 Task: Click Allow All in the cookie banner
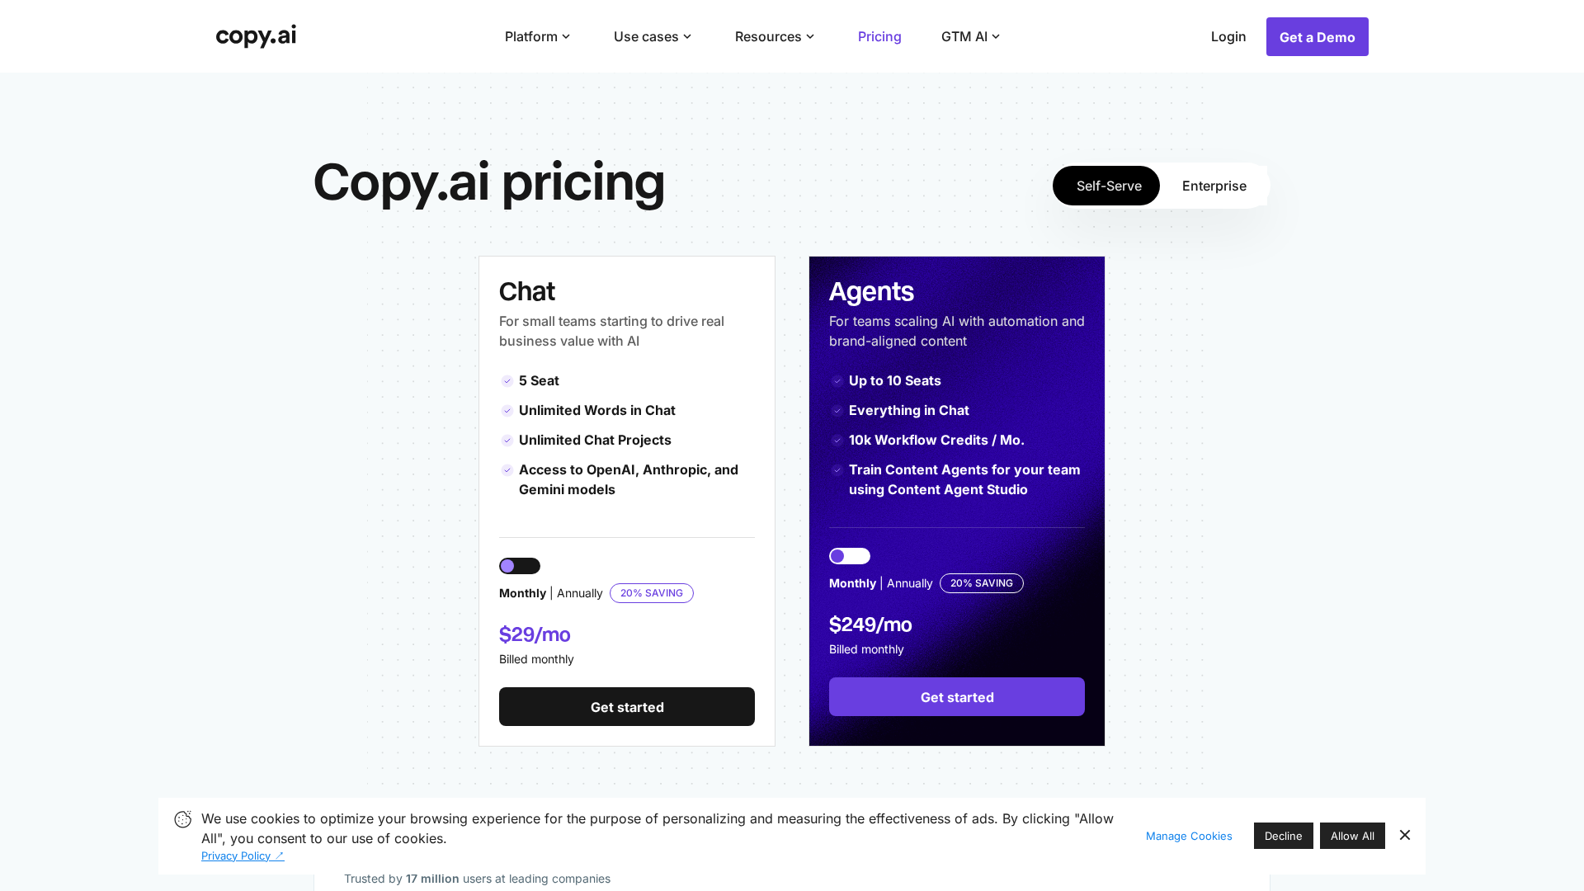point(1352,836)
